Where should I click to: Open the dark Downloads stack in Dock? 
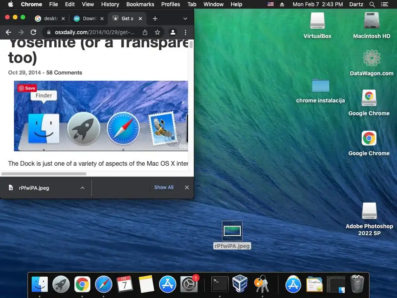[336, 284]
